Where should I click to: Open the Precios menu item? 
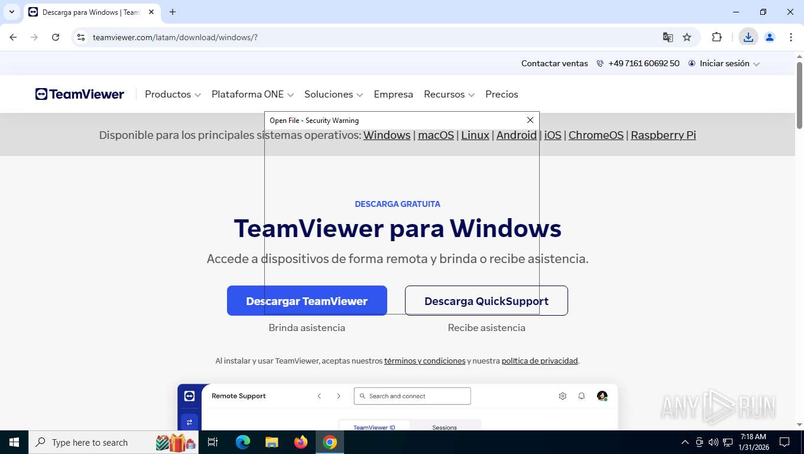(501, 94)
